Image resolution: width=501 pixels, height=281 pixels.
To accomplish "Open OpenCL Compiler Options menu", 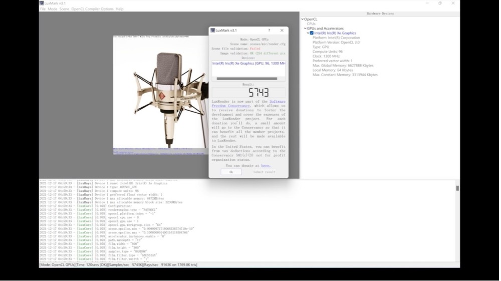I will [92, 9].
